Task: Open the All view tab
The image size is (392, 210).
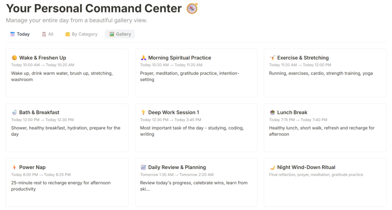Action: [x=48, y=34]
